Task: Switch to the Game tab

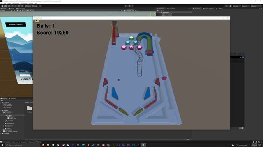Action: (x=12, y=9)
